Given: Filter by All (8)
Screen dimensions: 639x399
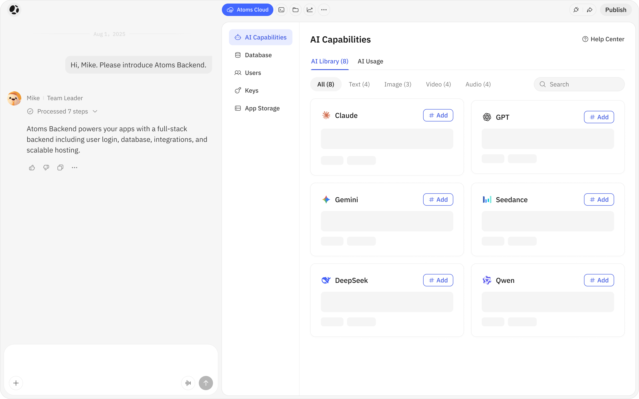Looking at the screenshot, I should (326, 84).
